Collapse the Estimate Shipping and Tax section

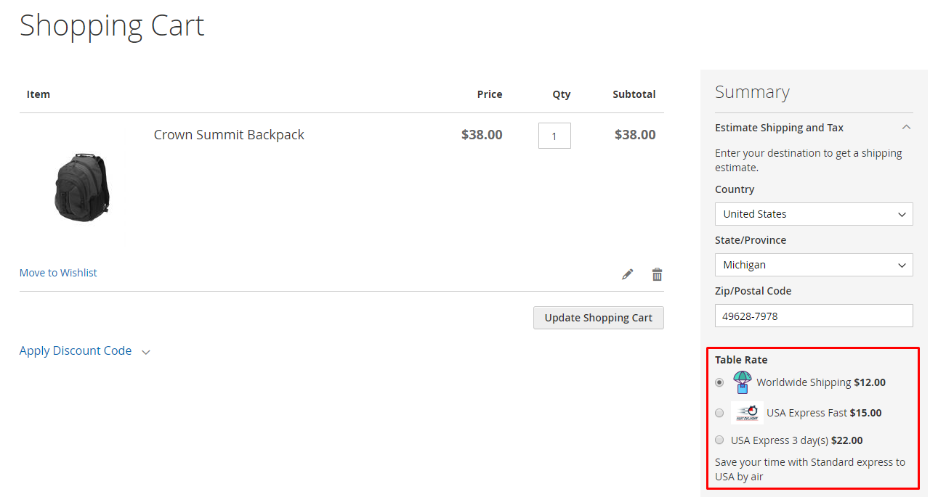point(905,127)
